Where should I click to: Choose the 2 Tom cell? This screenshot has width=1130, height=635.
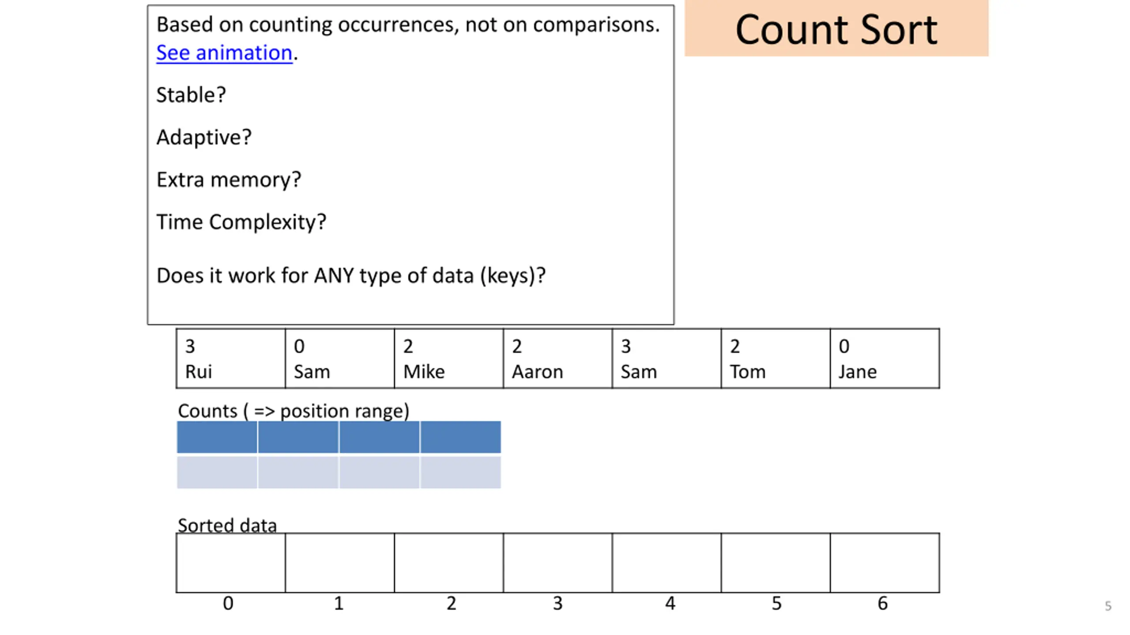776,359
